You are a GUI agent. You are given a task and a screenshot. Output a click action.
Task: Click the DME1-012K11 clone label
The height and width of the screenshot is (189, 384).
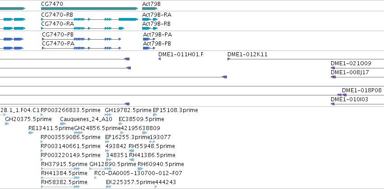tap(247, 54)
